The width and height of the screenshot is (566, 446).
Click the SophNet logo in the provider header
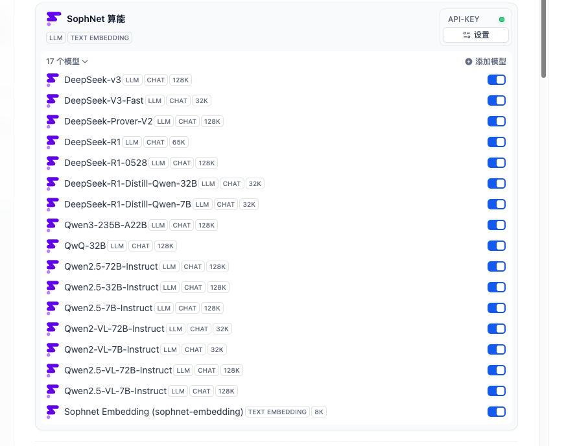pyautogui.click(x=54, y=19)
